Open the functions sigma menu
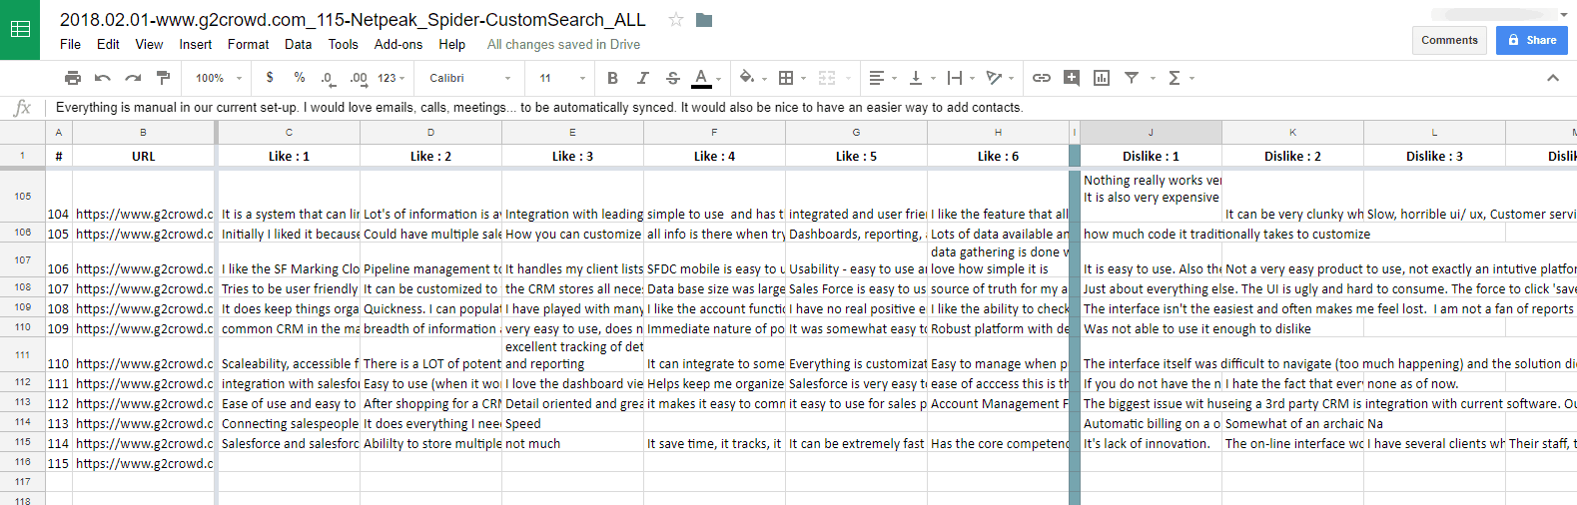This screenshot has width=1577, height=505. coord(1176,78)
